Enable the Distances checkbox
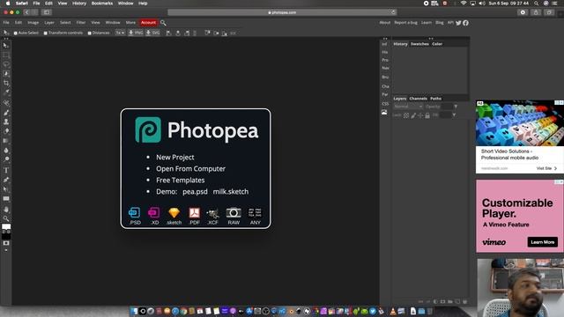564x317 pixels. click(x=90, y=33)
